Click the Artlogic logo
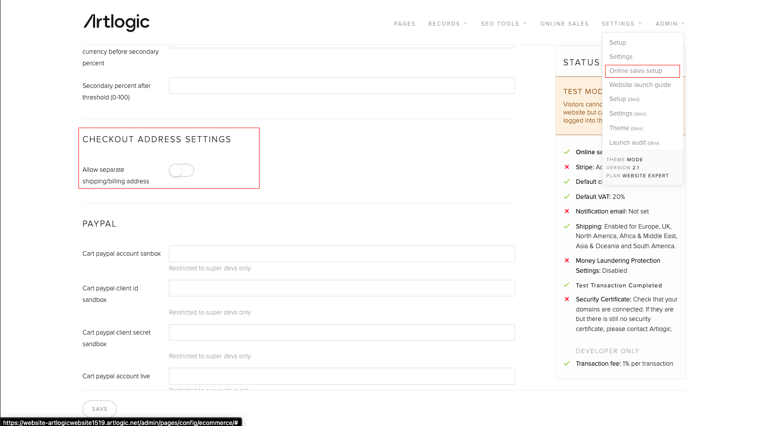767x426 pixels. coord(116,22)
